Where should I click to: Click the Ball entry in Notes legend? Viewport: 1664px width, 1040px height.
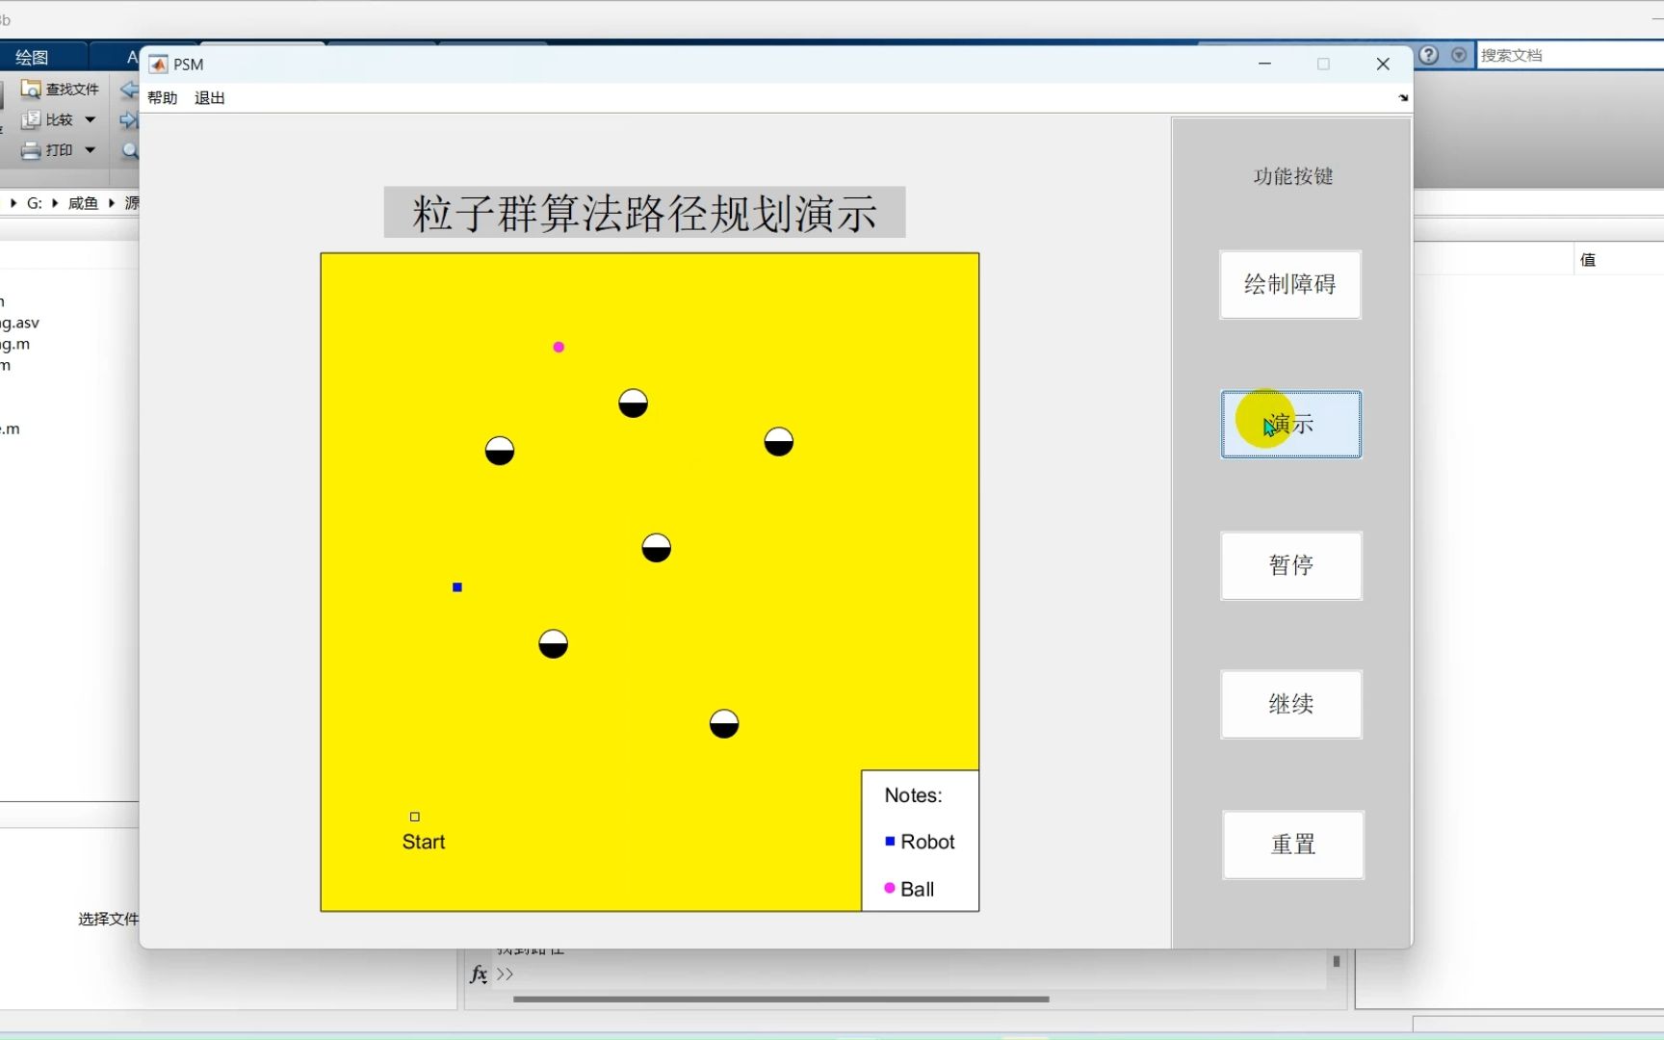(909, 889)
